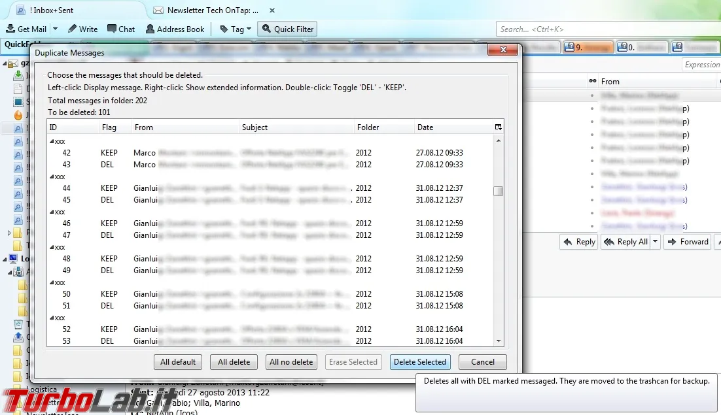Collapse the duplicate group above ID 46

click(x=52, y=212)
